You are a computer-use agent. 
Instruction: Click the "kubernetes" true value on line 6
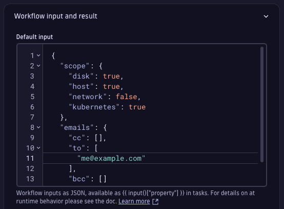pyautogui.click(x=137, y=107)
